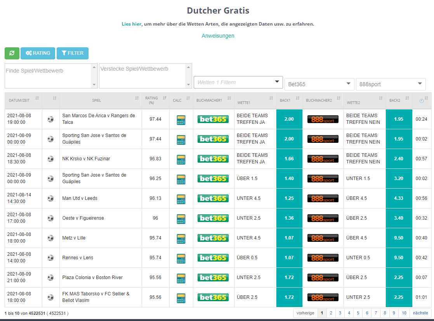434x321 pixels.
Task: Open calculator for Rennes v Lens
Action: click(x=181, y=259)
